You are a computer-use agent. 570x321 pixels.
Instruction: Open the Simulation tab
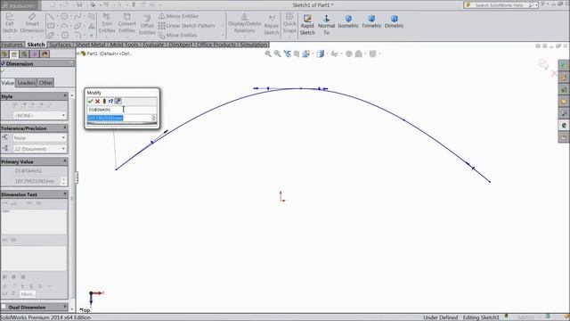pos(254,45)
